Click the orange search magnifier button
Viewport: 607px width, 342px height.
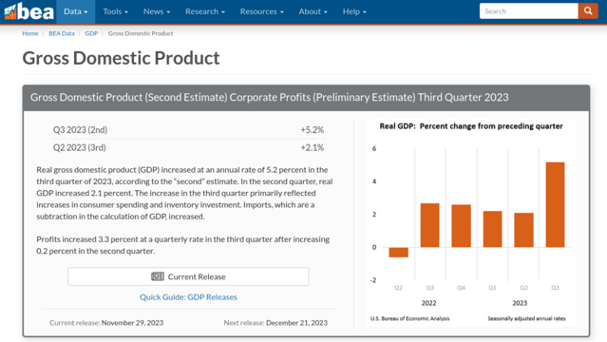588,11
